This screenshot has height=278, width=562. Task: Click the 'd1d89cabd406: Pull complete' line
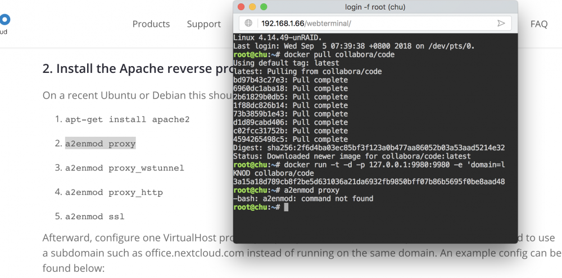(291, 123)
